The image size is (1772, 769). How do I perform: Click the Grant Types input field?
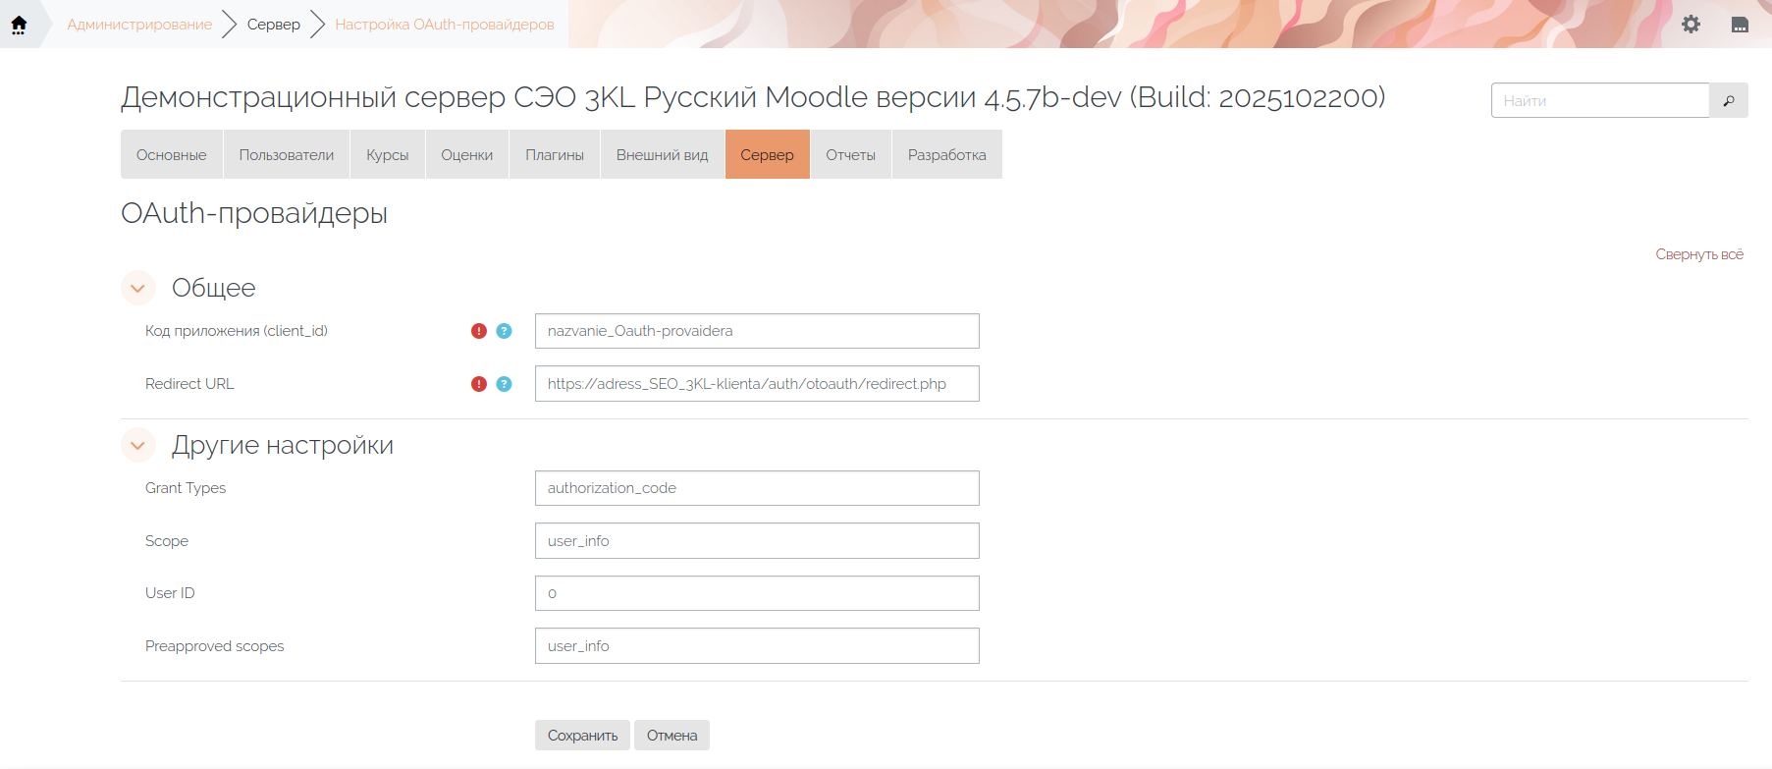757,488
